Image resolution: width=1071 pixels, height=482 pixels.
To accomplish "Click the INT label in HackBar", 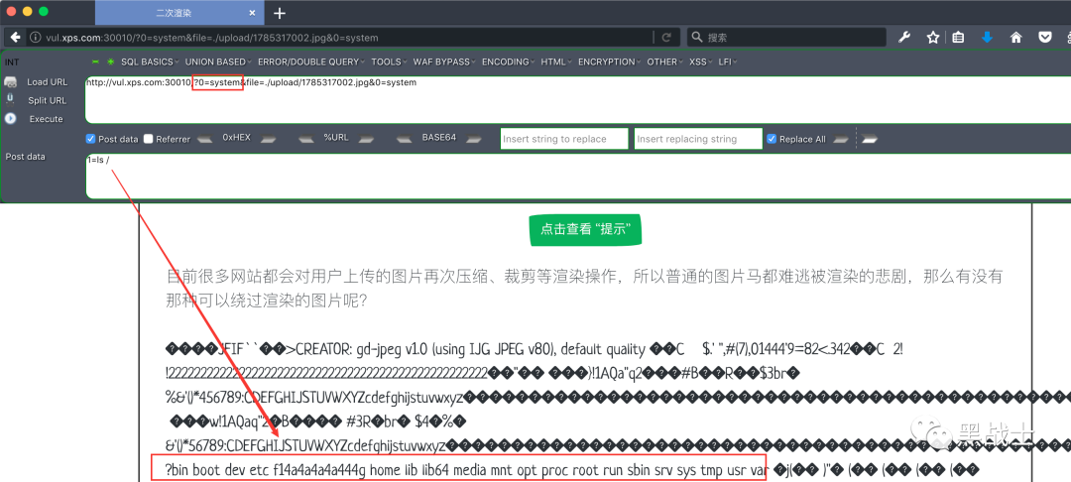I will (11, 62).
